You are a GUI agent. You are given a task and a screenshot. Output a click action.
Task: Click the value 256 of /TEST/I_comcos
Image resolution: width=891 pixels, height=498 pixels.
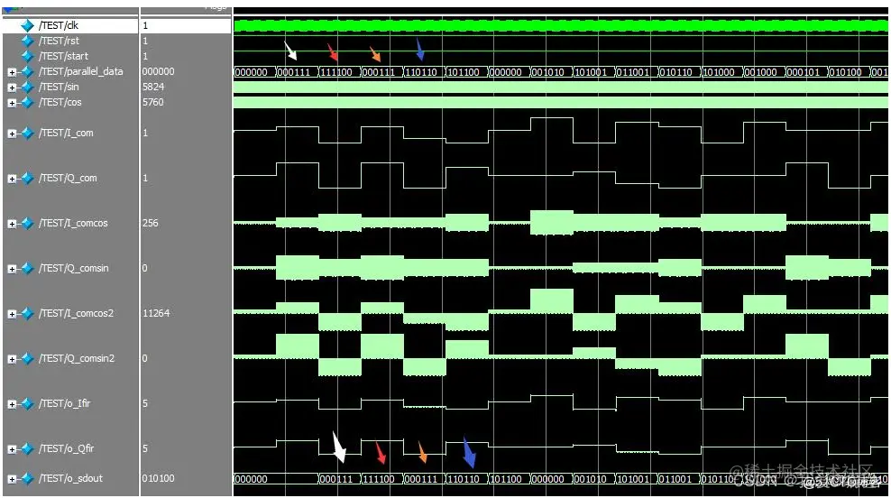pos(151,223)
